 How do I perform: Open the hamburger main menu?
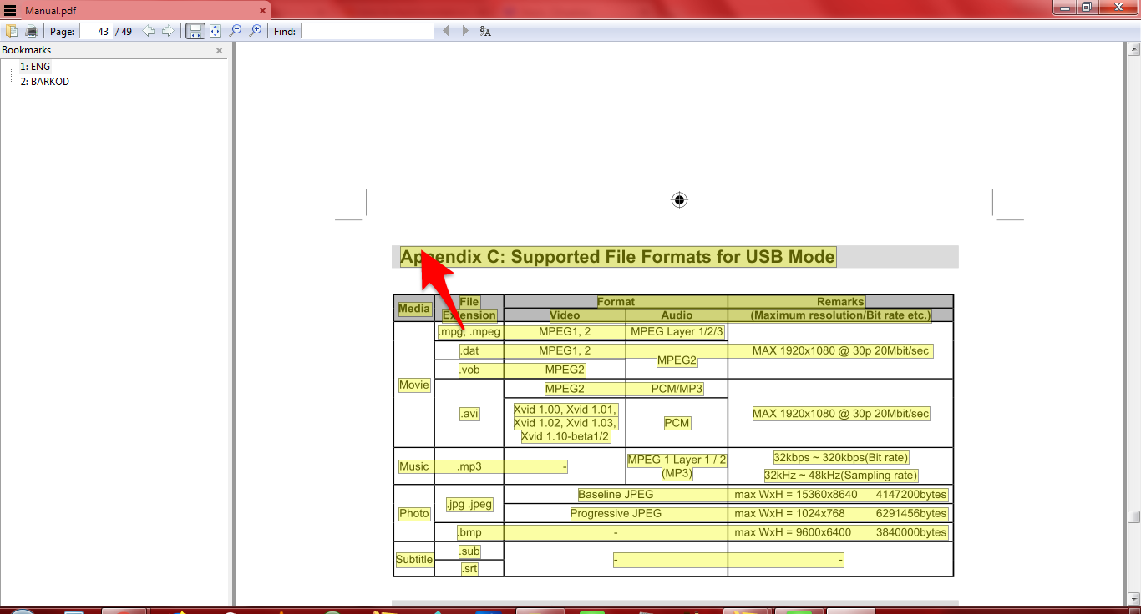point(10,10)
